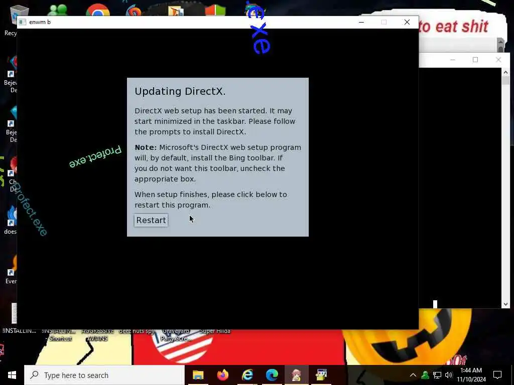Open the Windows Start menu

click(x=12, y=375)
